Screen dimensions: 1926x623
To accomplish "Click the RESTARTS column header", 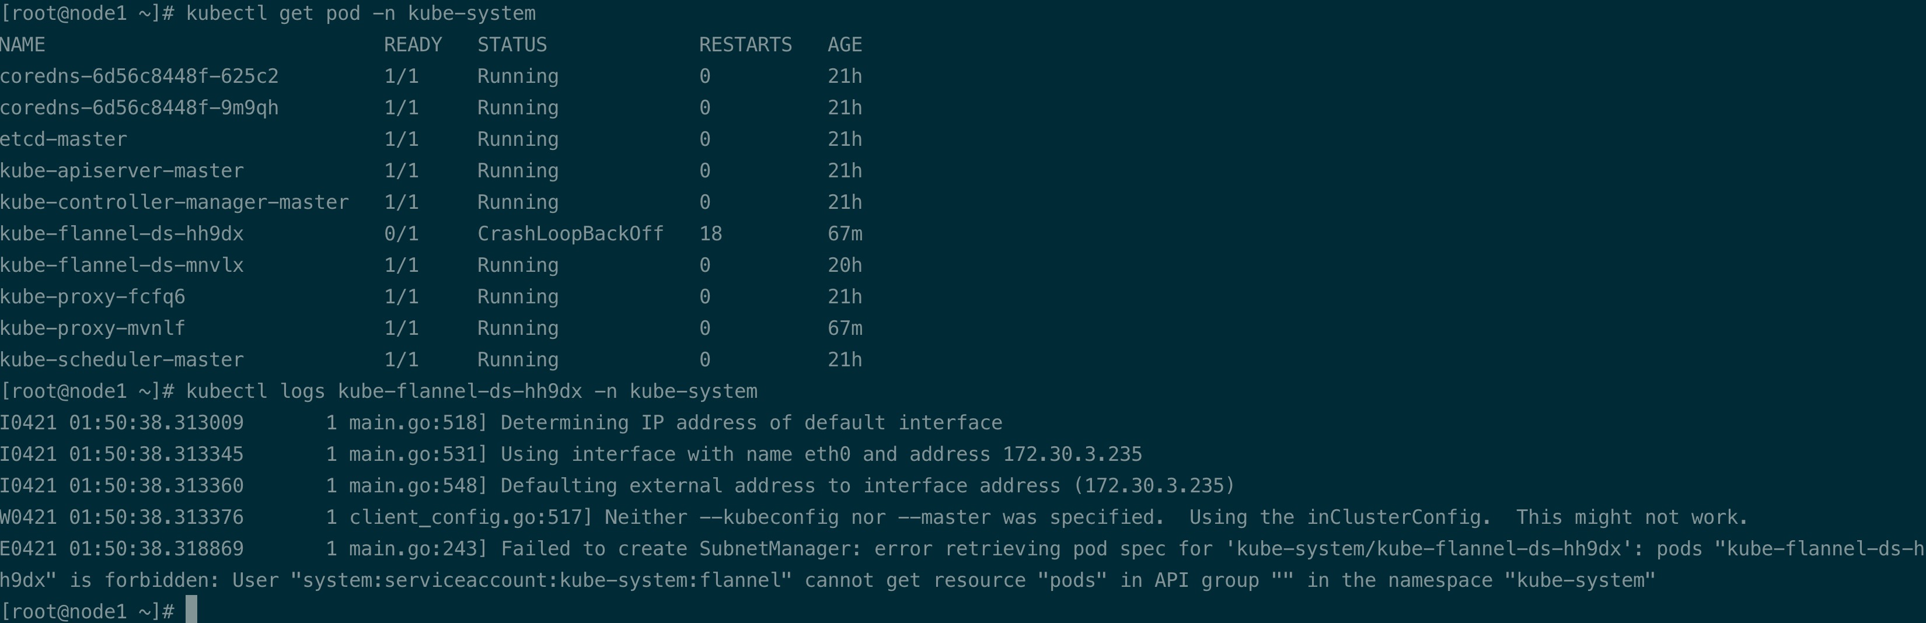I will pos(745,45).
